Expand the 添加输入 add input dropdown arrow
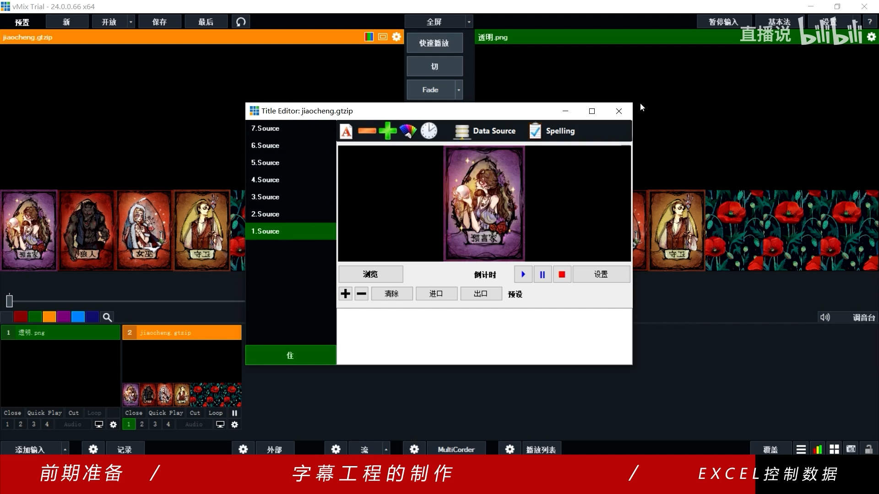 (65, 450)
